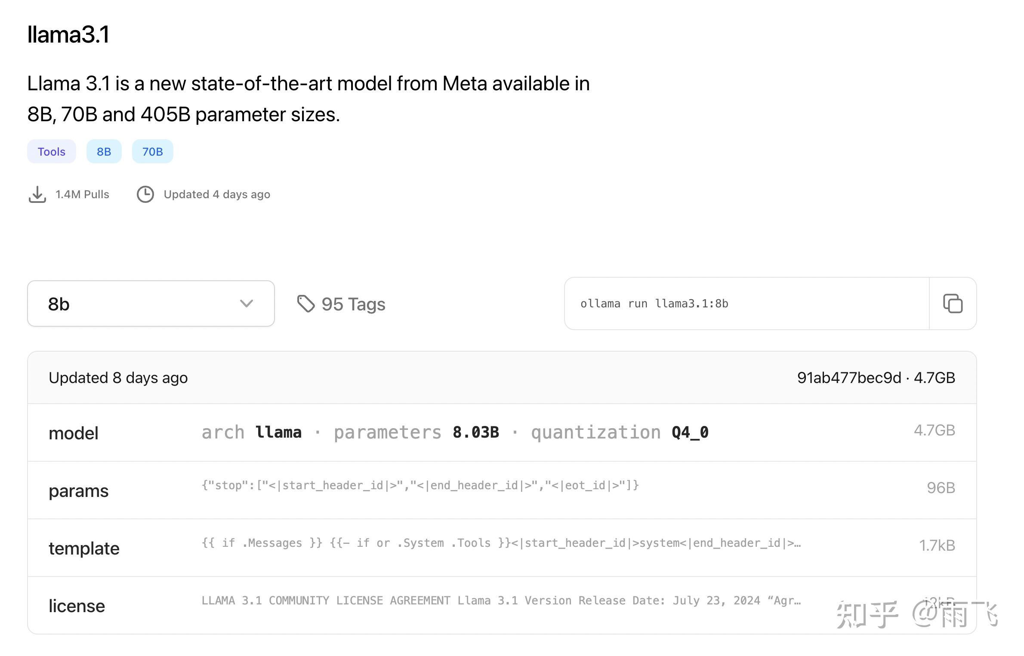This screenshot has height=656, width=1024.
Task: Click the Q4_0 quantization value
Action: [690, 432]
